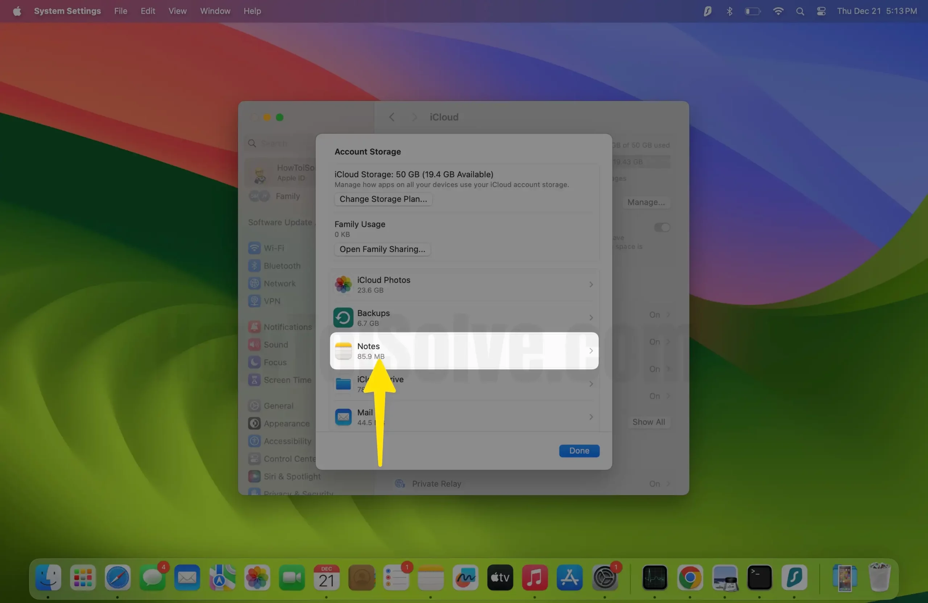Screen dimensions: 928x603
Task: Open the File menu
Action: click(120, 11)
